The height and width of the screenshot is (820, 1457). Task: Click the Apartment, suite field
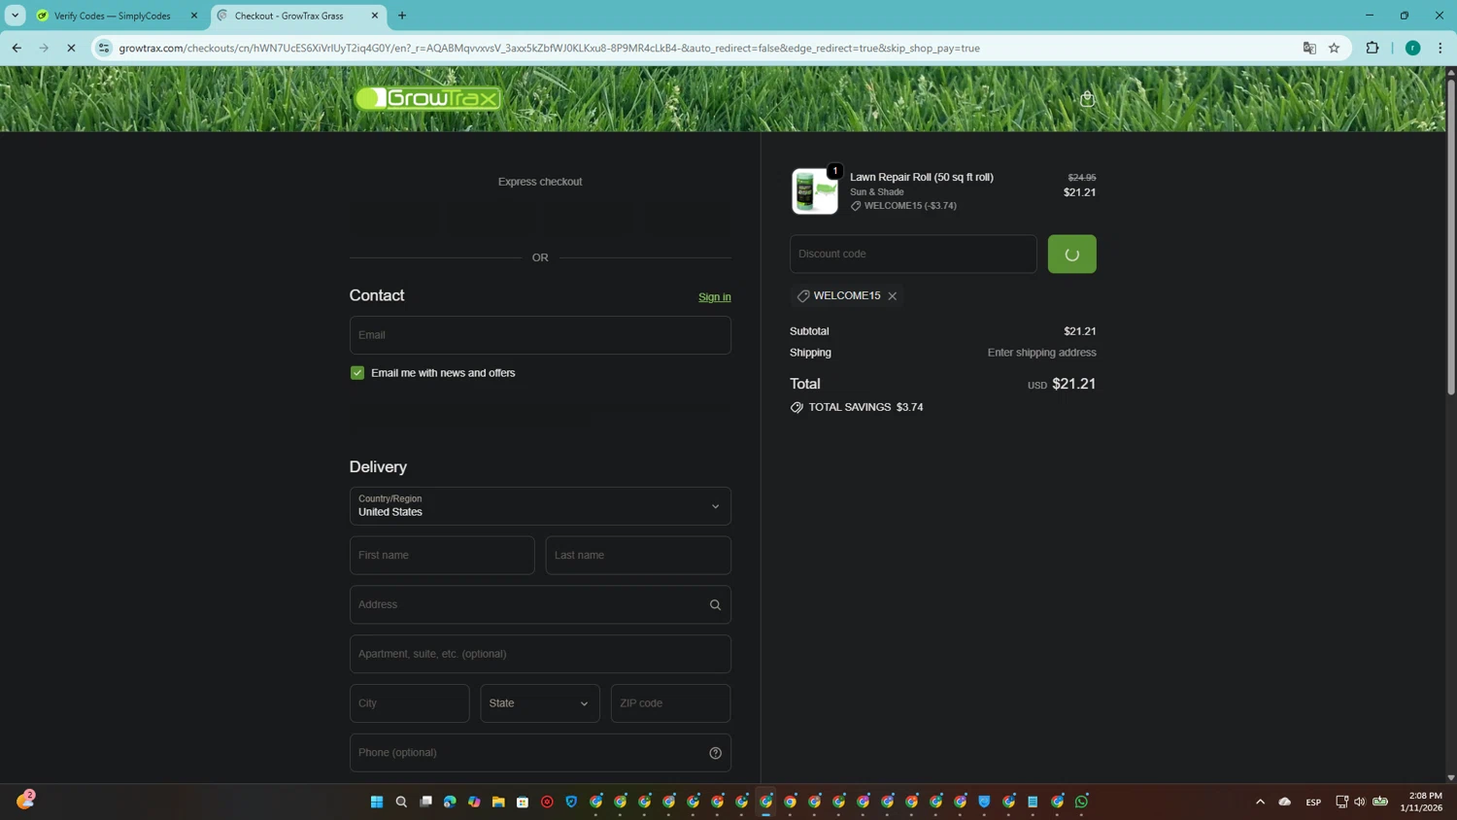pyautogui.click(x=540, y=654)
